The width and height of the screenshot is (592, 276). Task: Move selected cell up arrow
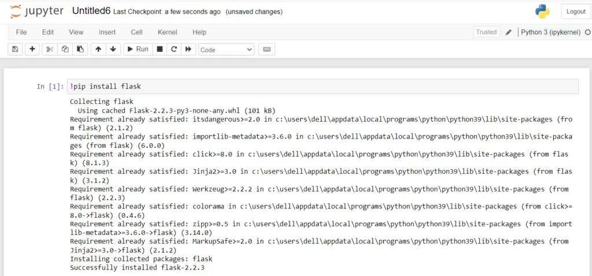98,49
